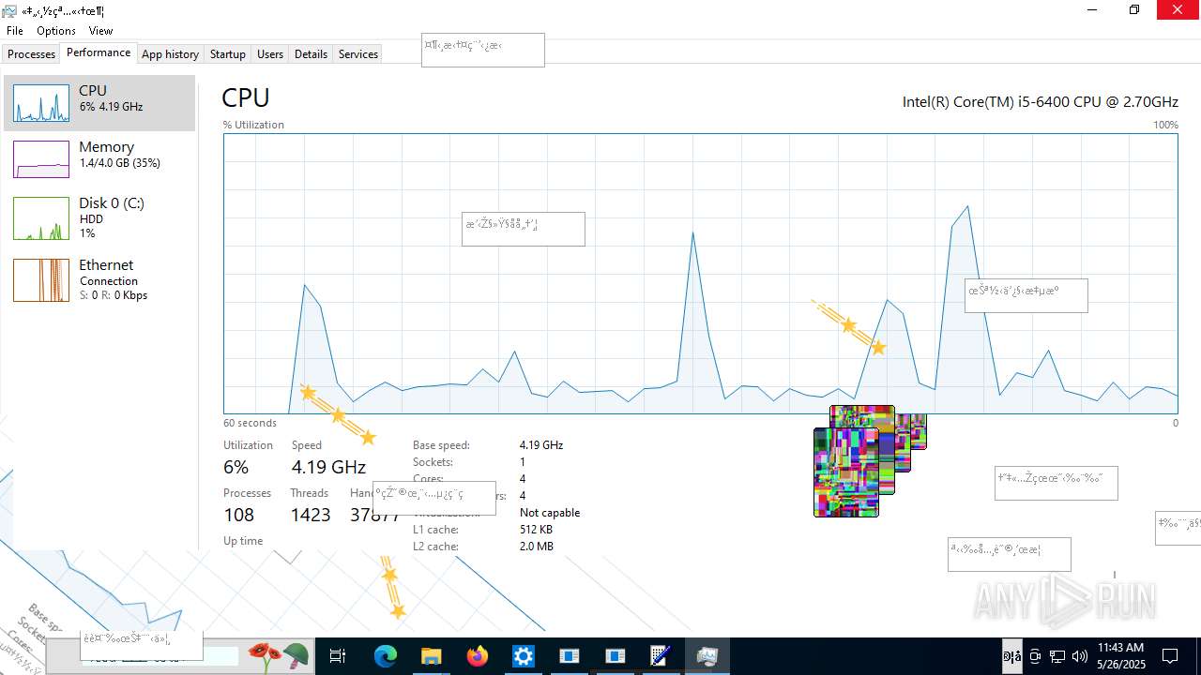The width and height of the screenshot is (1201, 675).
Task: Open the File menu
Action: point(15,31)
